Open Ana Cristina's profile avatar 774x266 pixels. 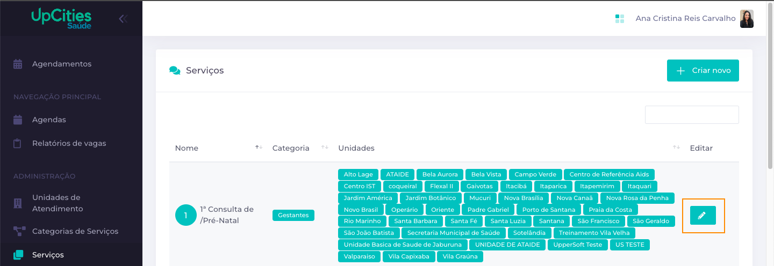point(747,19)
